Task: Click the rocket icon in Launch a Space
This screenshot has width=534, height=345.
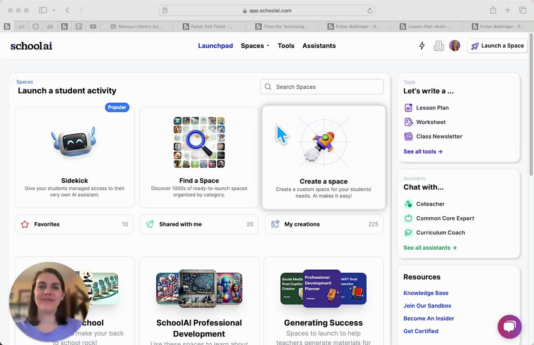Action: coord(475,46)
